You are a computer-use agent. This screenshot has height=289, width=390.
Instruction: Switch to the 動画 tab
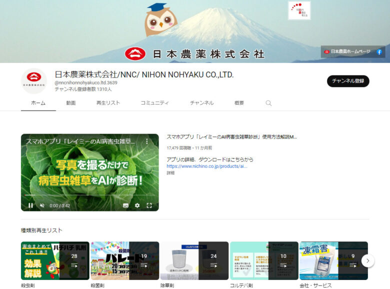71,103
